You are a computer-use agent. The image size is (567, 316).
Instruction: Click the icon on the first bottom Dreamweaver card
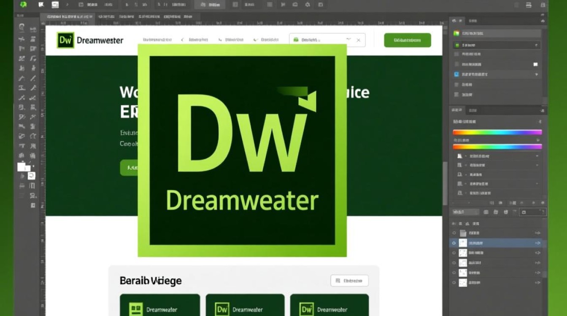pos(136,309)
